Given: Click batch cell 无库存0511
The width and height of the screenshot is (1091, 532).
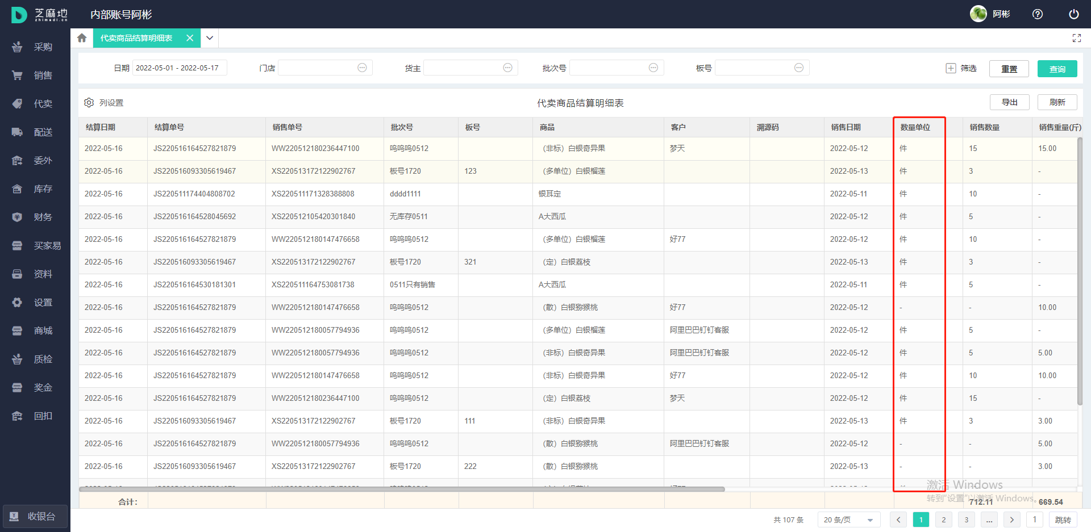Looking at the screenshot, I should (409, 216).
